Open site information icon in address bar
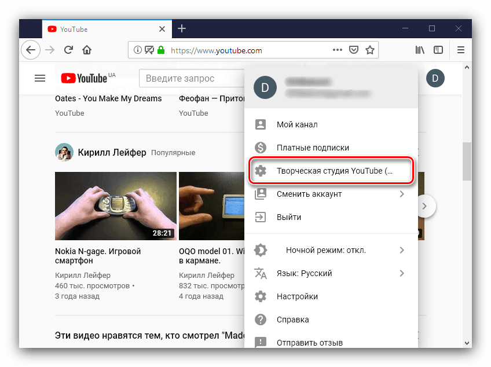 [x=137, y=50]
